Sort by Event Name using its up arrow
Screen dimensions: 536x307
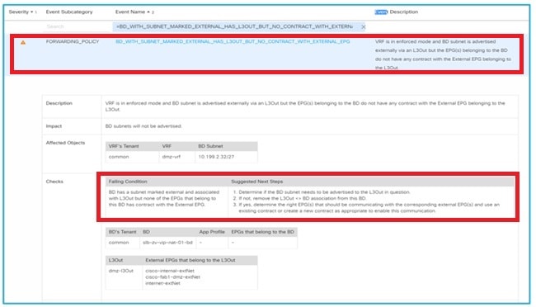click(148, 12)
